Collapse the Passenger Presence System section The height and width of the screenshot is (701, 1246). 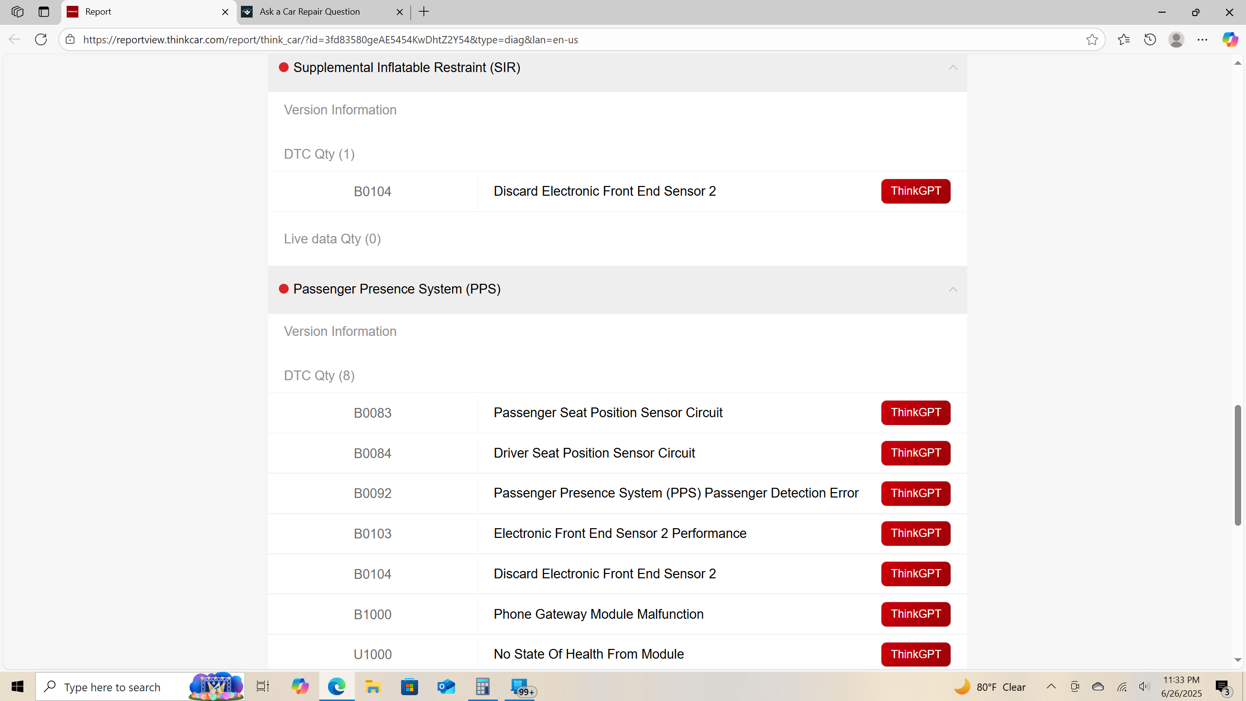pyautogui.click(x=953, y=290)
